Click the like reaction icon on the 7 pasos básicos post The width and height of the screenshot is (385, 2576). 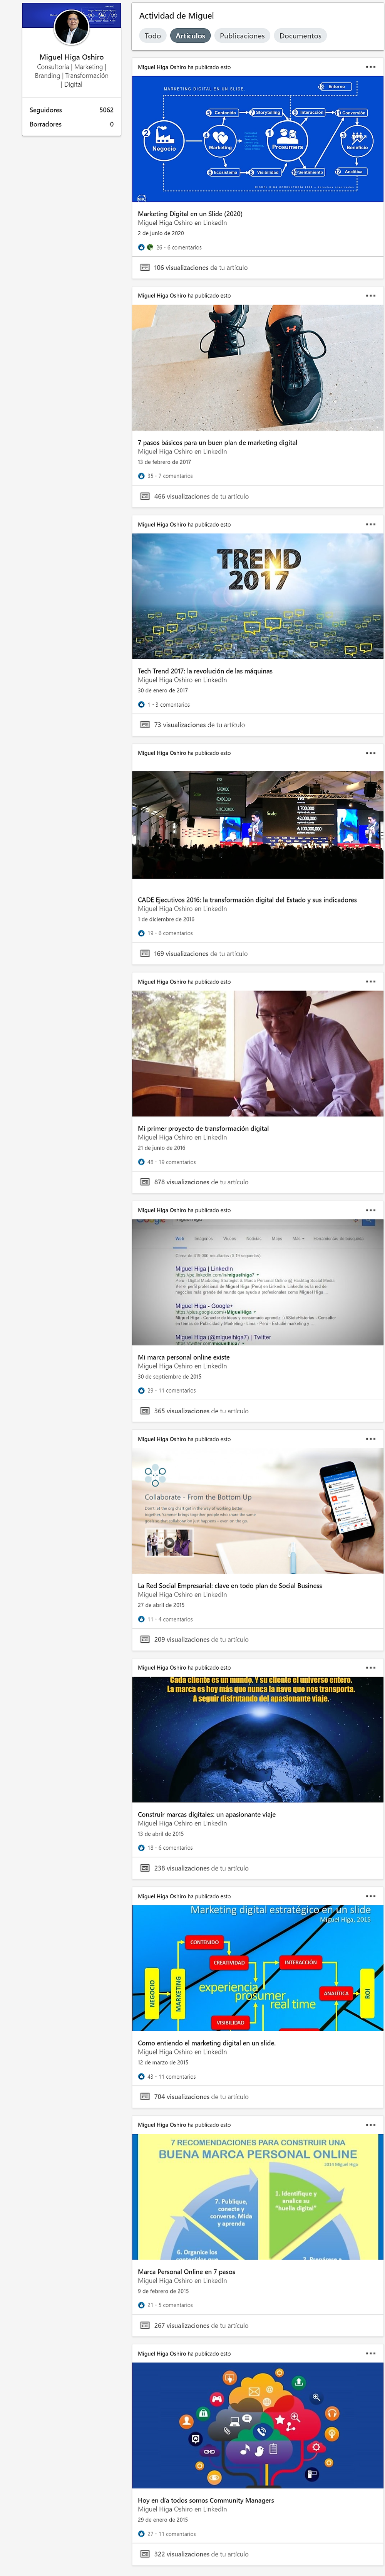(142, 476)
